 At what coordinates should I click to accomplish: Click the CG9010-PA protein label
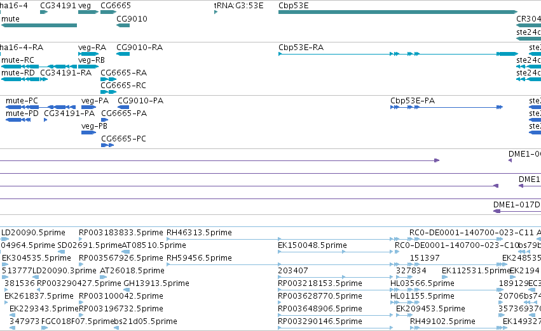(140, 101)
